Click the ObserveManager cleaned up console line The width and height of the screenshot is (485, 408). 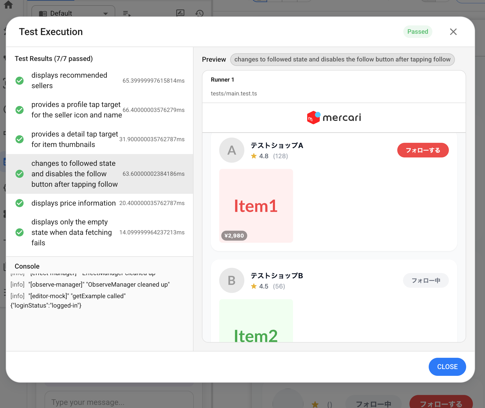click(90, 285)
